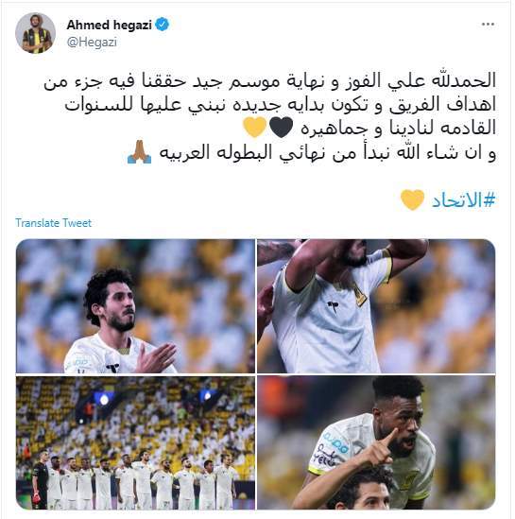Open the photo of player covering face
The height and width of the screenshot is (519, 515).
point(376,306)
